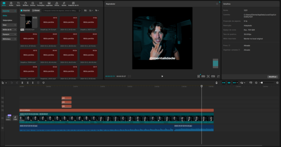This screenshot has height=147, width=281.
Task: Select lost media clip 2024-12-2...10-52.mkv
Action: pos(69,22)
